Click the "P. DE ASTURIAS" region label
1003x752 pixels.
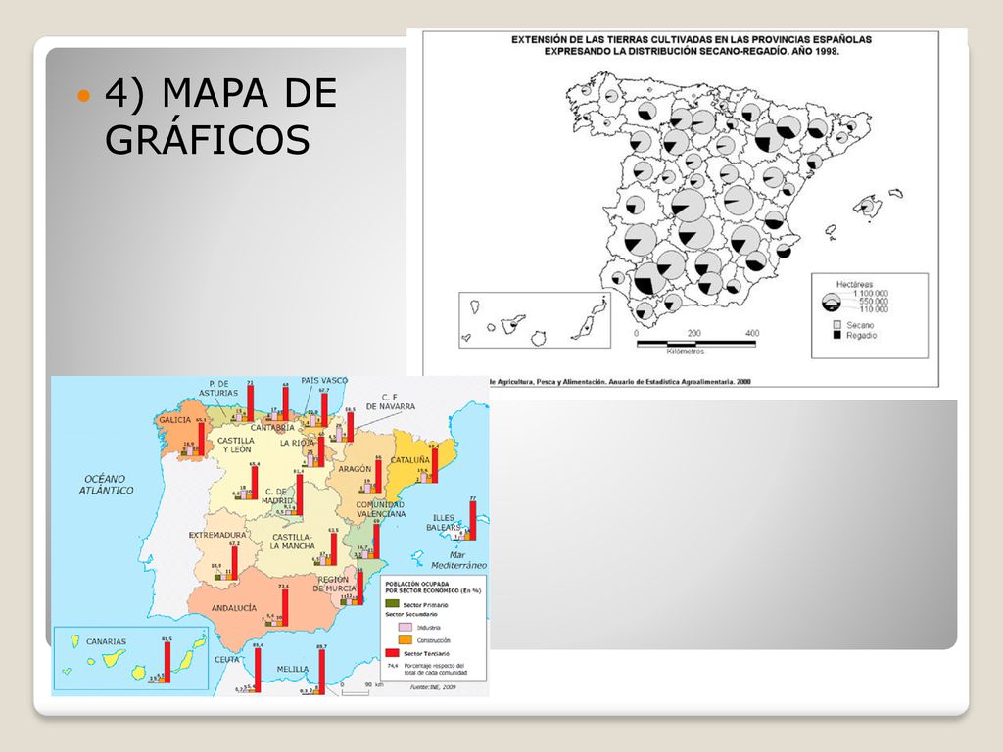[218, 388]
